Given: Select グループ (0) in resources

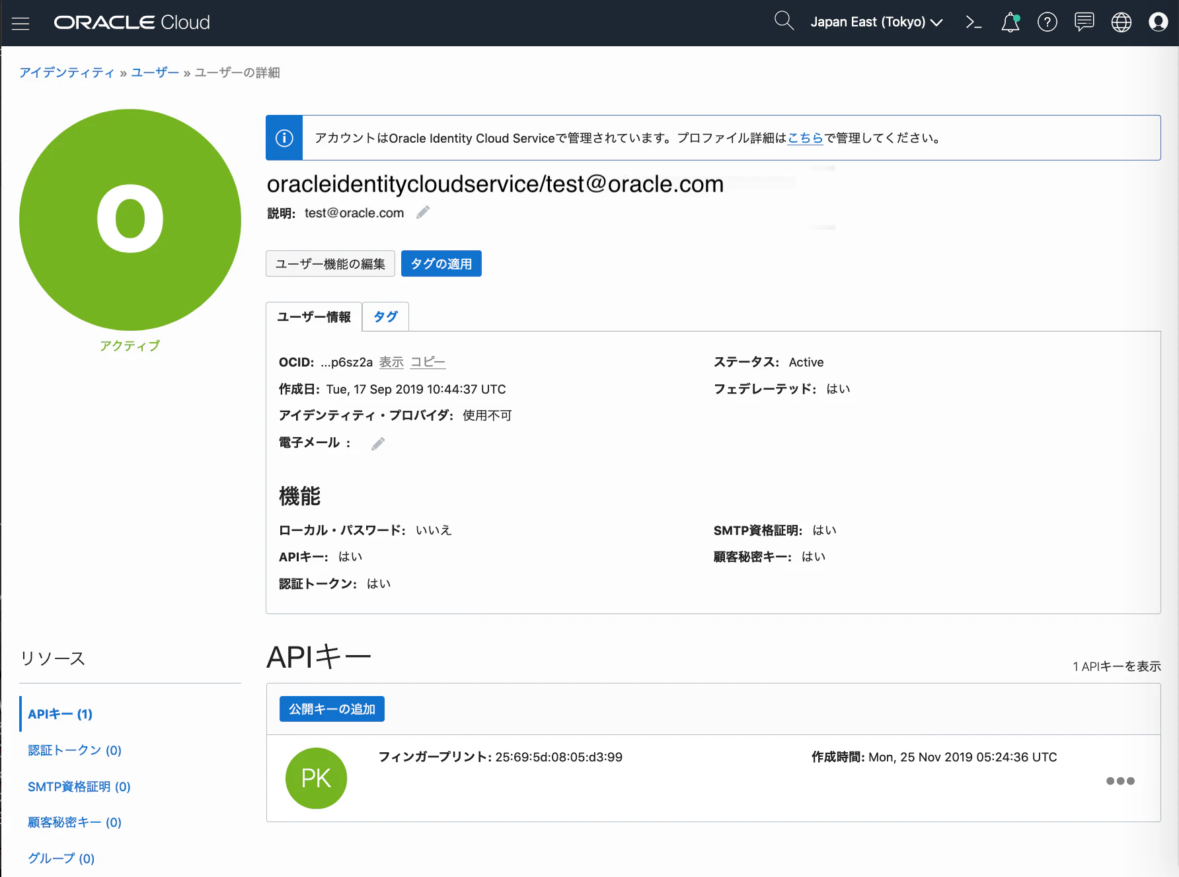Looking at the screenshot, I should click(61, 859).
